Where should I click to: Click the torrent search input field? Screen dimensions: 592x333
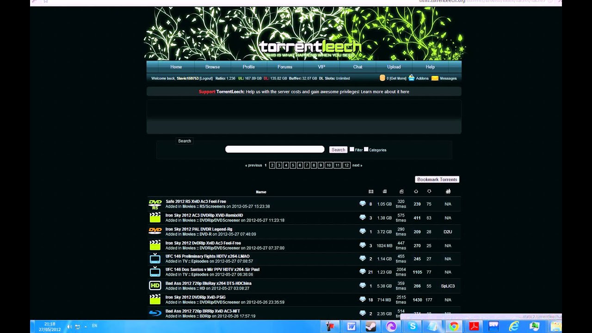click(x=275, y=149)
